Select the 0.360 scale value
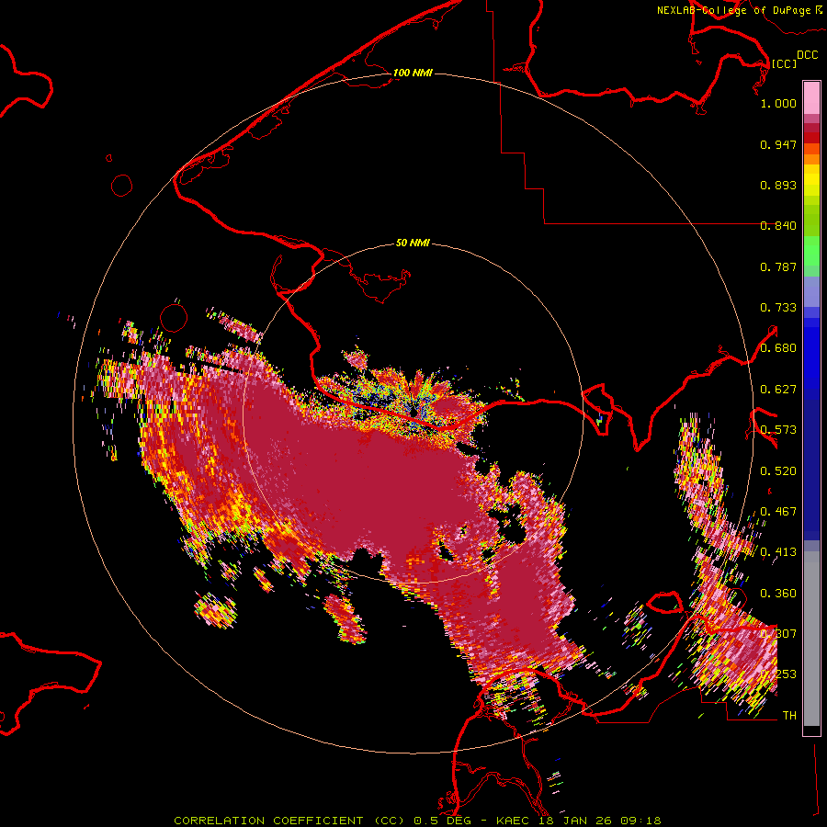The width and height of the screenshot is (827, 827). [778, 594]
